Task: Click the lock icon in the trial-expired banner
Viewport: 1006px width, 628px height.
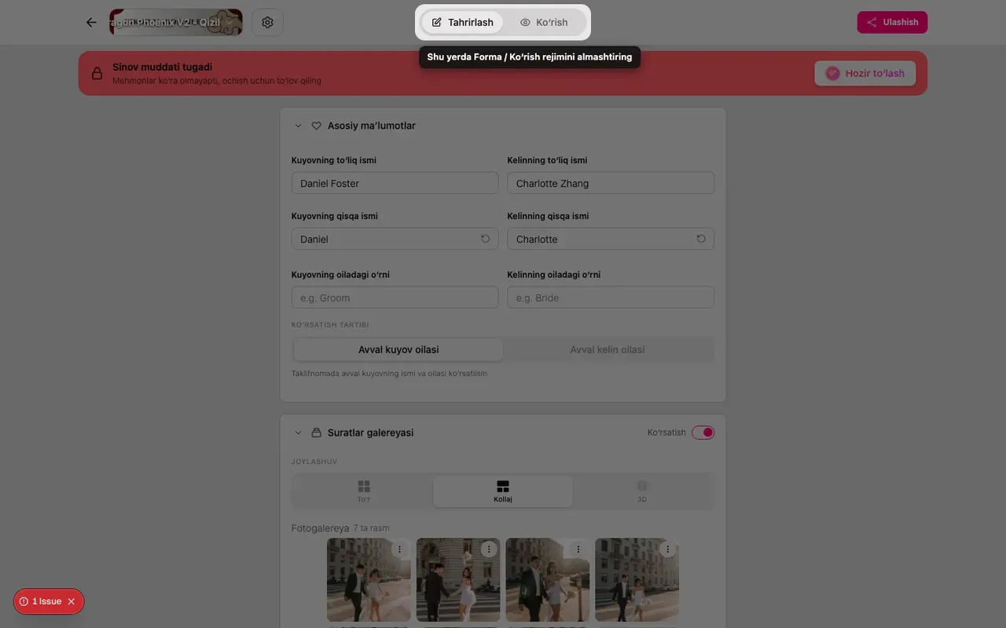Action: (x=97, y=73)
